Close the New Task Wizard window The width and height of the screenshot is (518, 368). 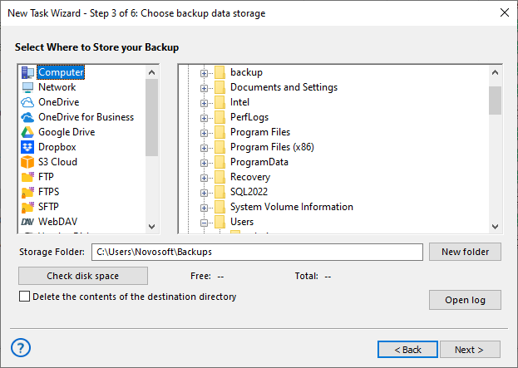[505, 12]
